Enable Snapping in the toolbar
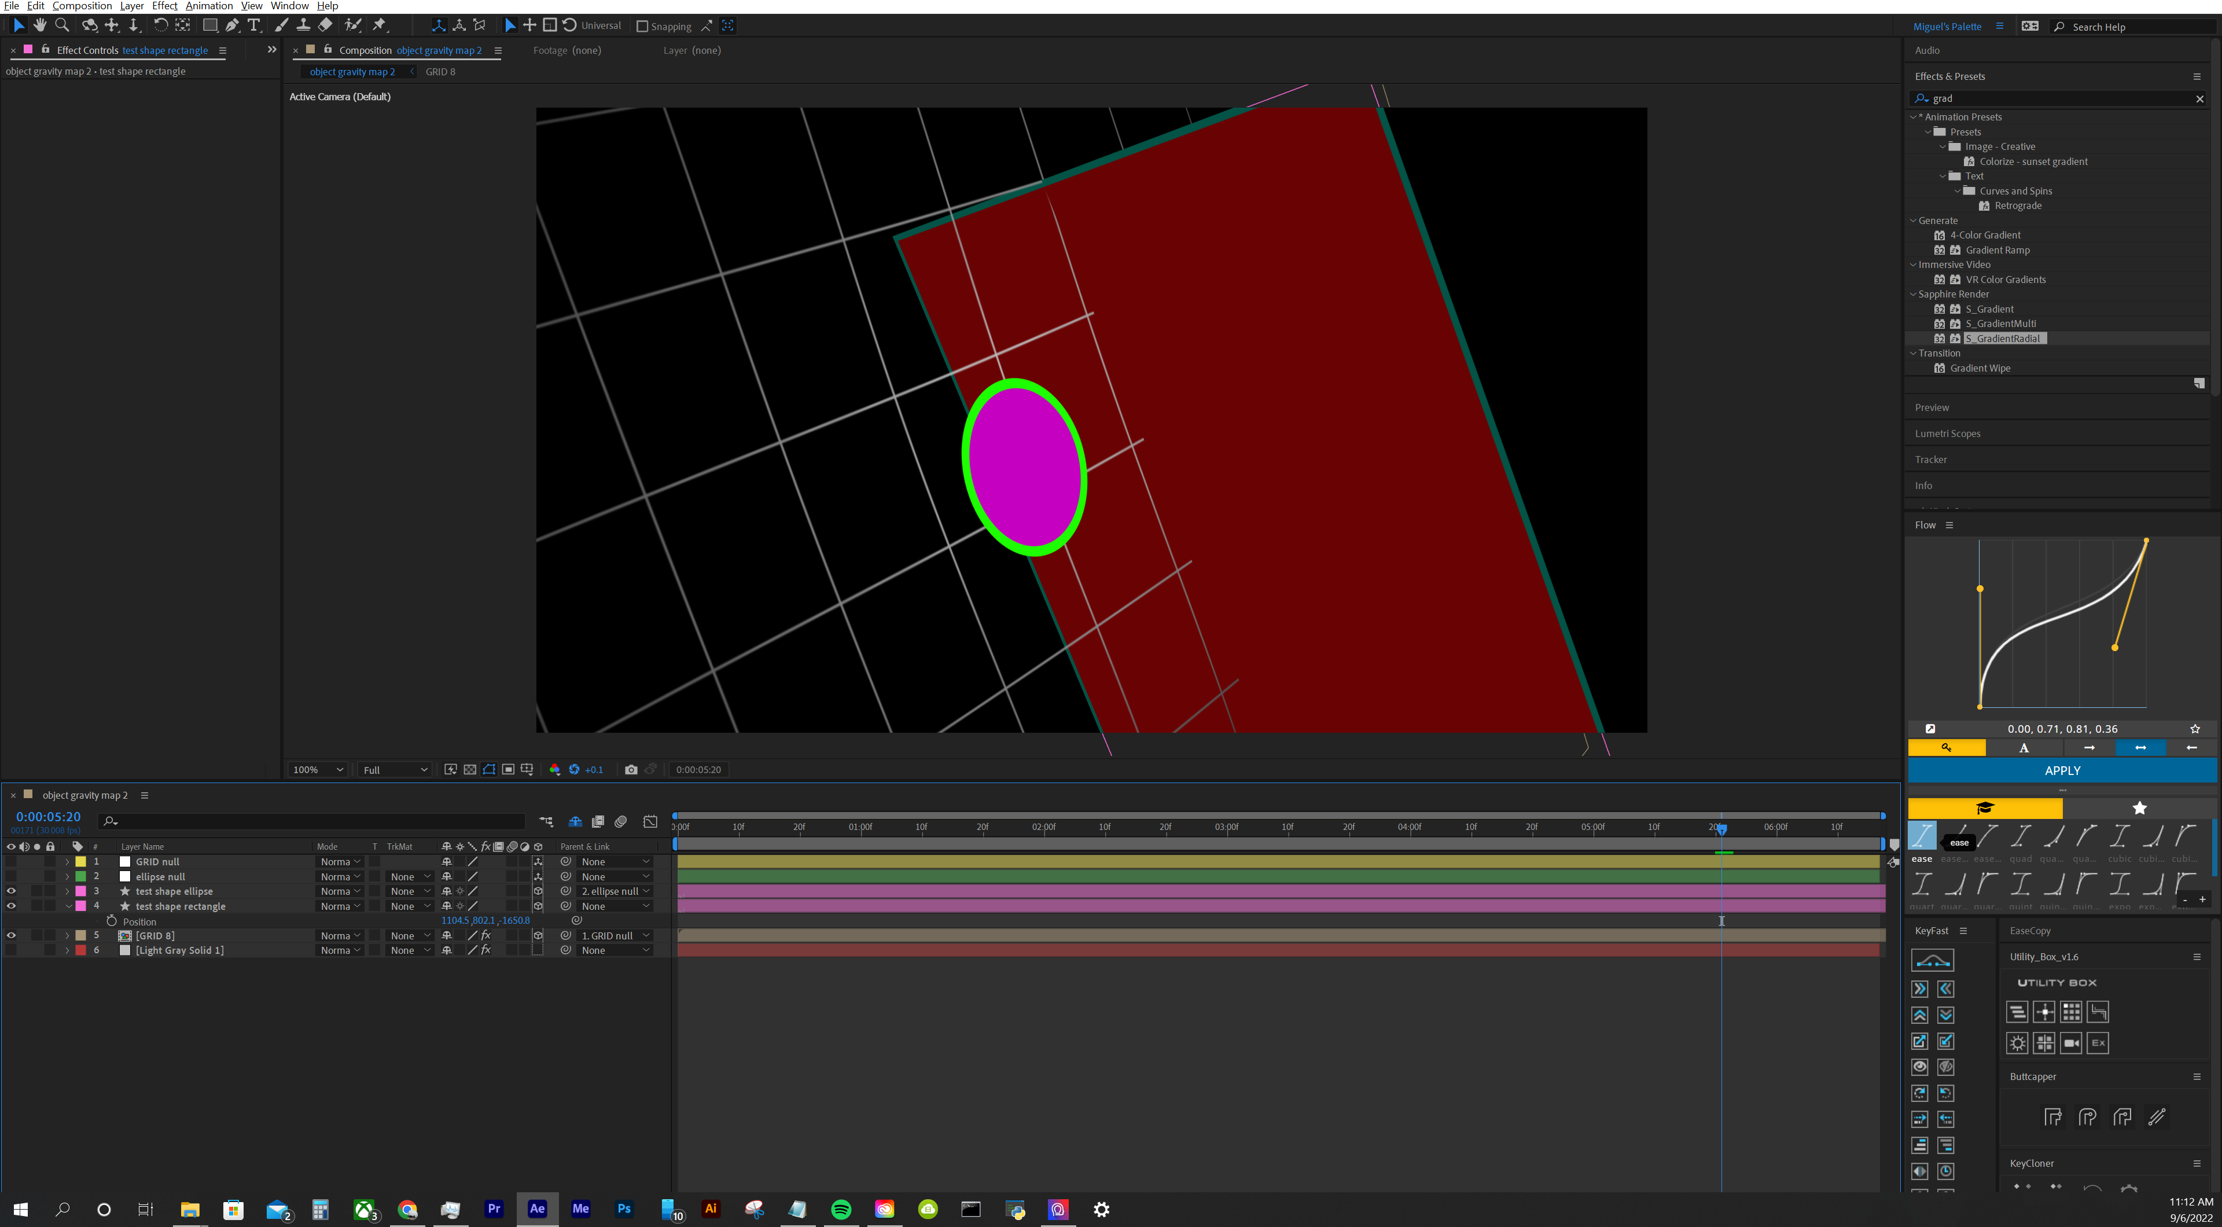Screen dimensions: 2222x1227 click(x=642, y=25)
